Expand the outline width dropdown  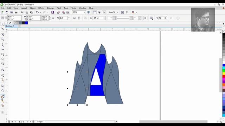[x=104, y=18]
